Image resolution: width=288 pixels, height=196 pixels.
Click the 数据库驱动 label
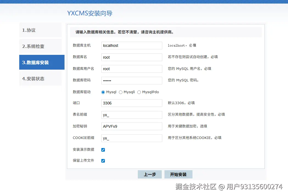[x=82, y=92]
